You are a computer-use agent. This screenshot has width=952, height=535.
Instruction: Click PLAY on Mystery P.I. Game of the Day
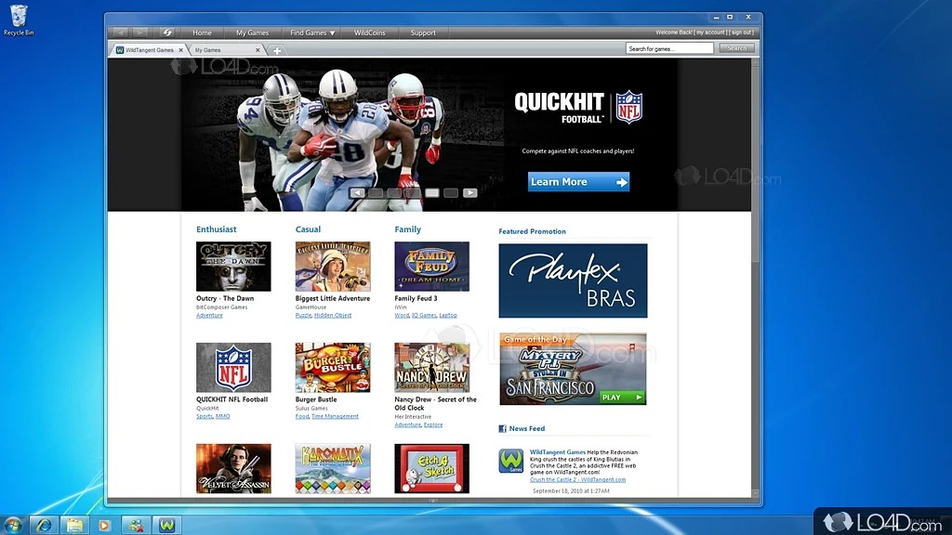pyautogui.click(x=621, y=398)
